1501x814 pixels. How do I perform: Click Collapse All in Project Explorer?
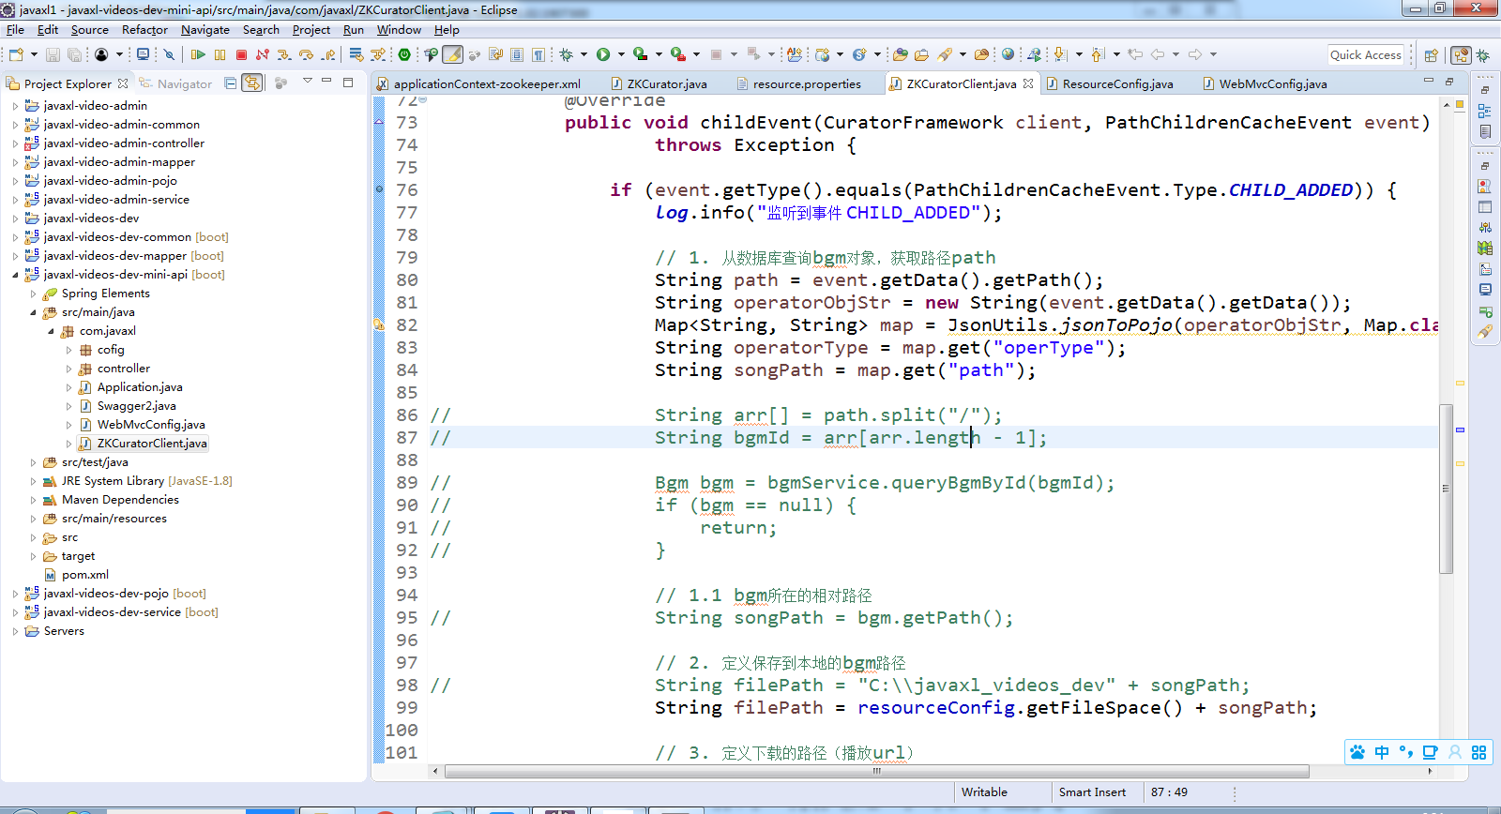point(231,83)
